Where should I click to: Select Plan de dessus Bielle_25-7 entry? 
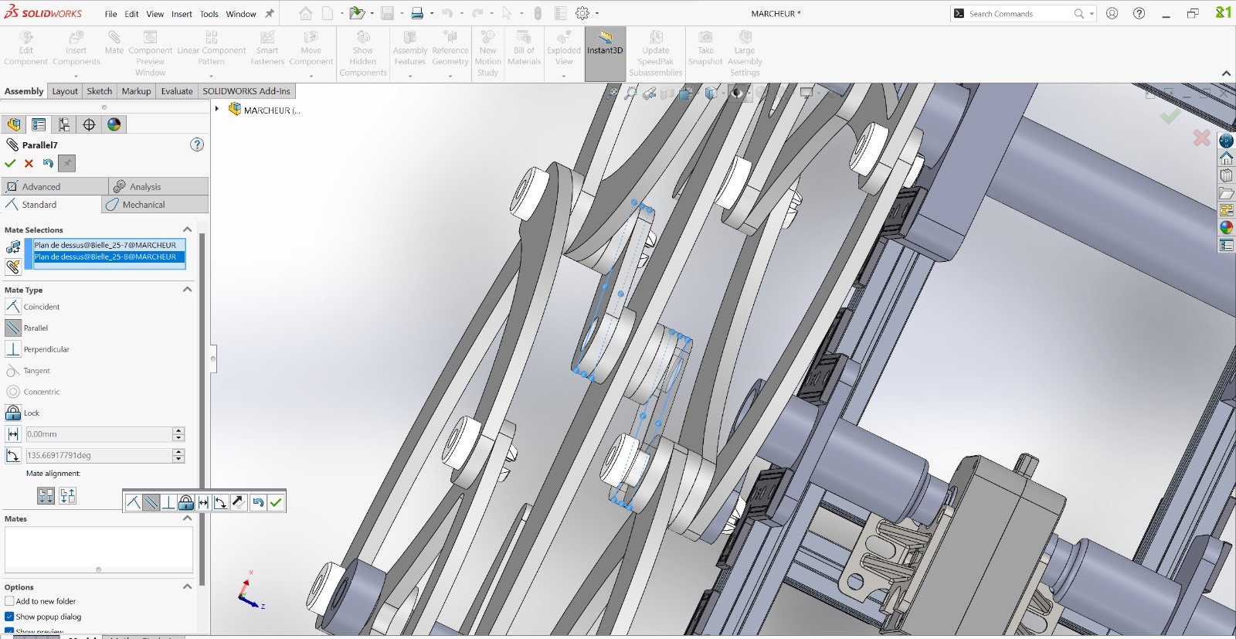(x=109, y=245)
